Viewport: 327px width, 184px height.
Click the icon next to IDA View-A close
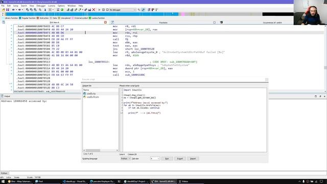(112, 22)
